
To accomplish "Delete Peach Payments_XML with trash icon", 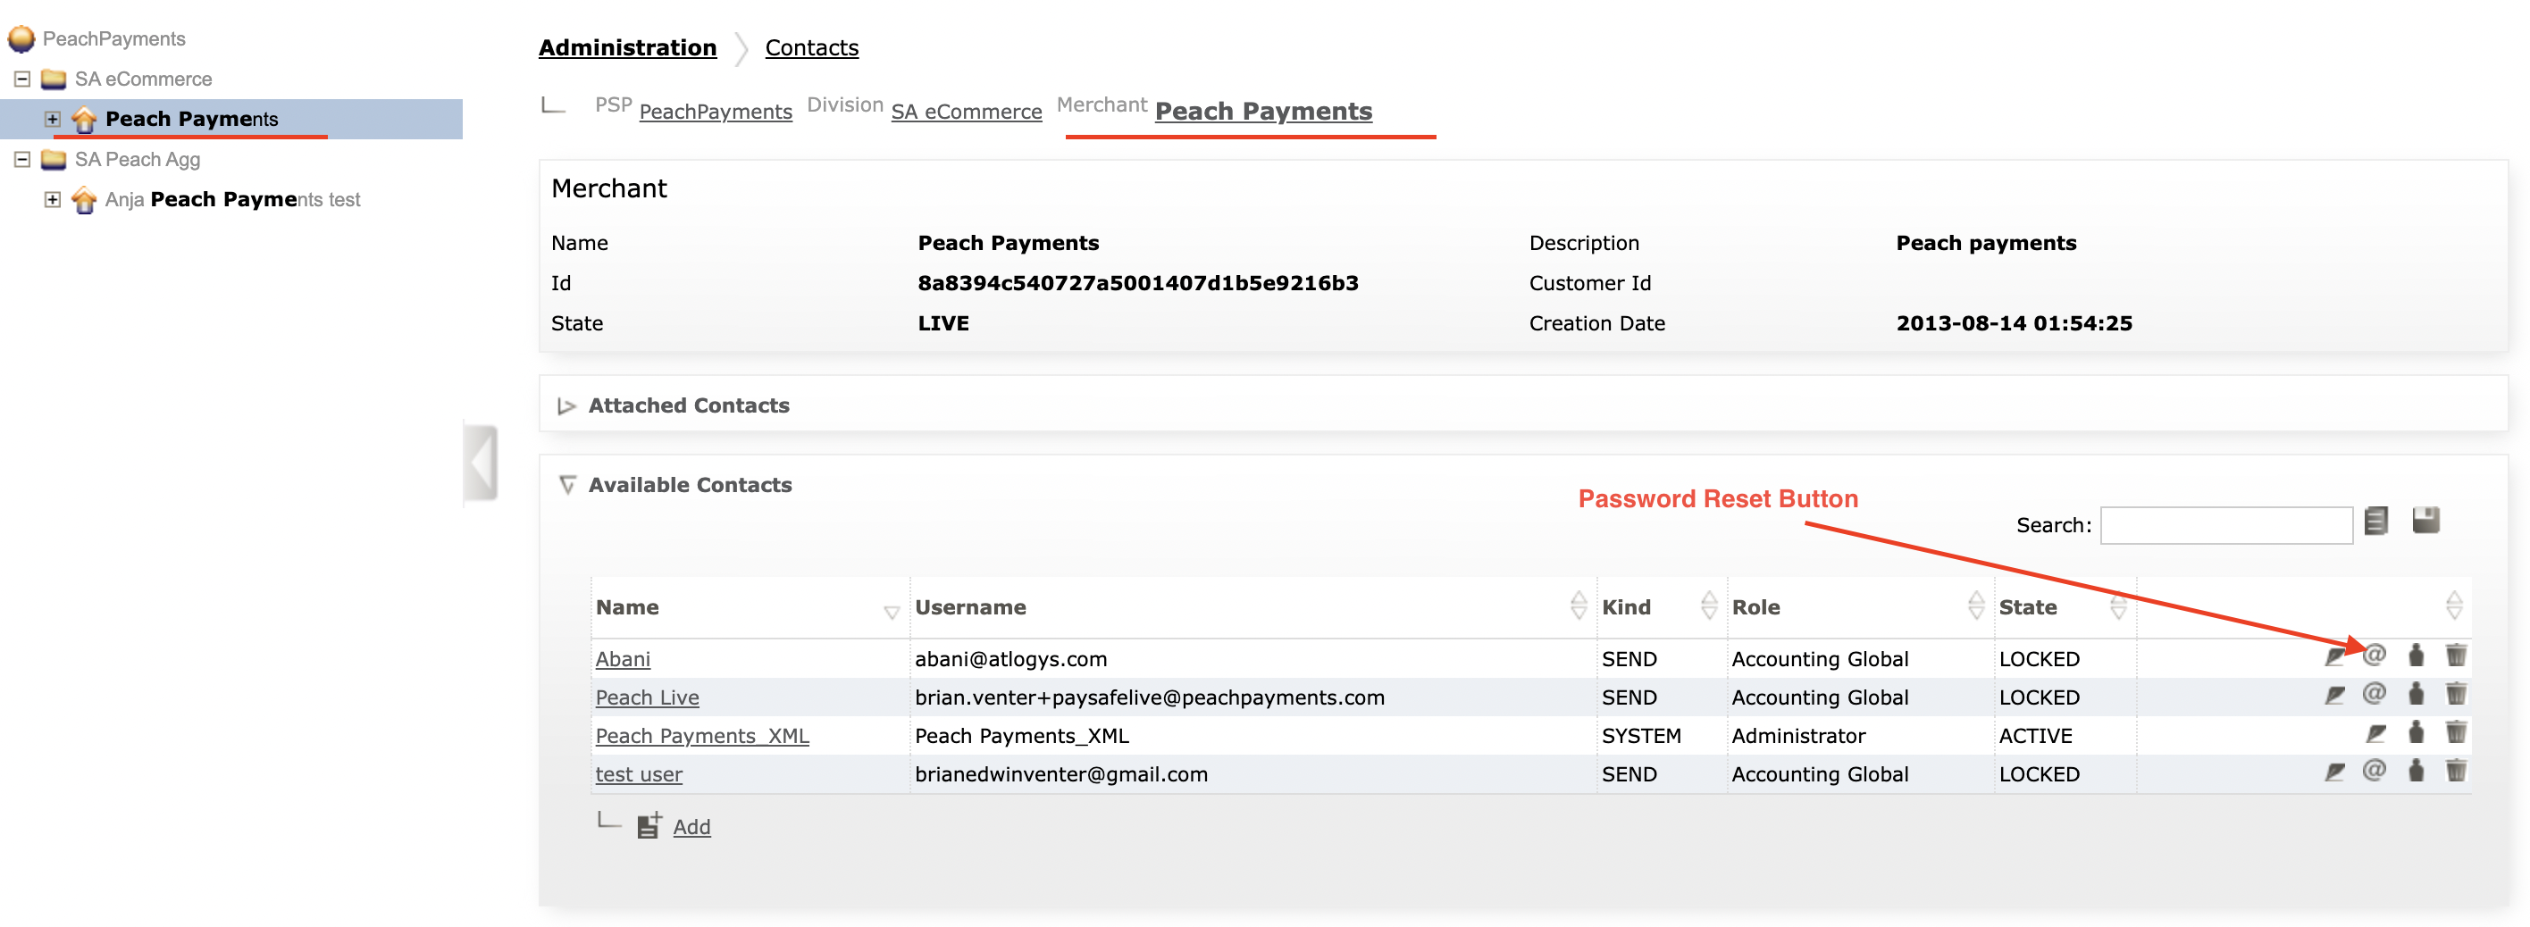I will pyautogui.click(x=2455, y=731).
